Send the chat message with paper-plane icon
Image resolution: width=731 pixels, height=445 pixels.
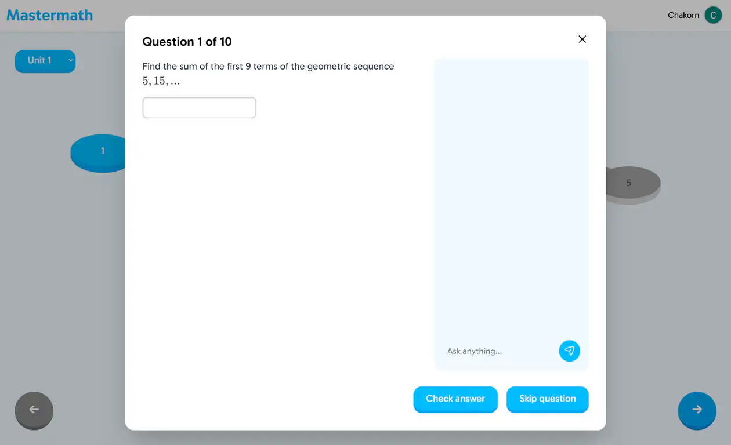point(569,351)
